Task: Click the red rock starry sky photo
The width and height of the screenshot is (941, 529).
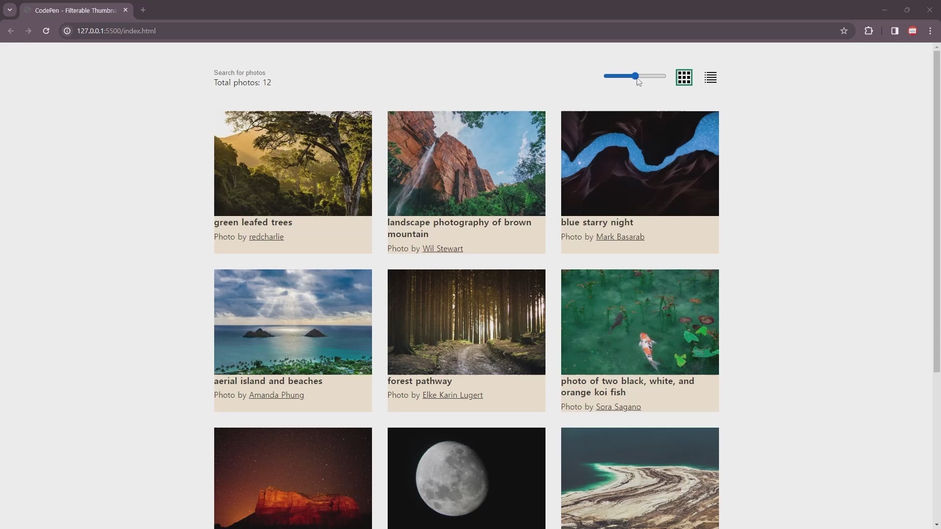Action: click(x=293, y=478)
